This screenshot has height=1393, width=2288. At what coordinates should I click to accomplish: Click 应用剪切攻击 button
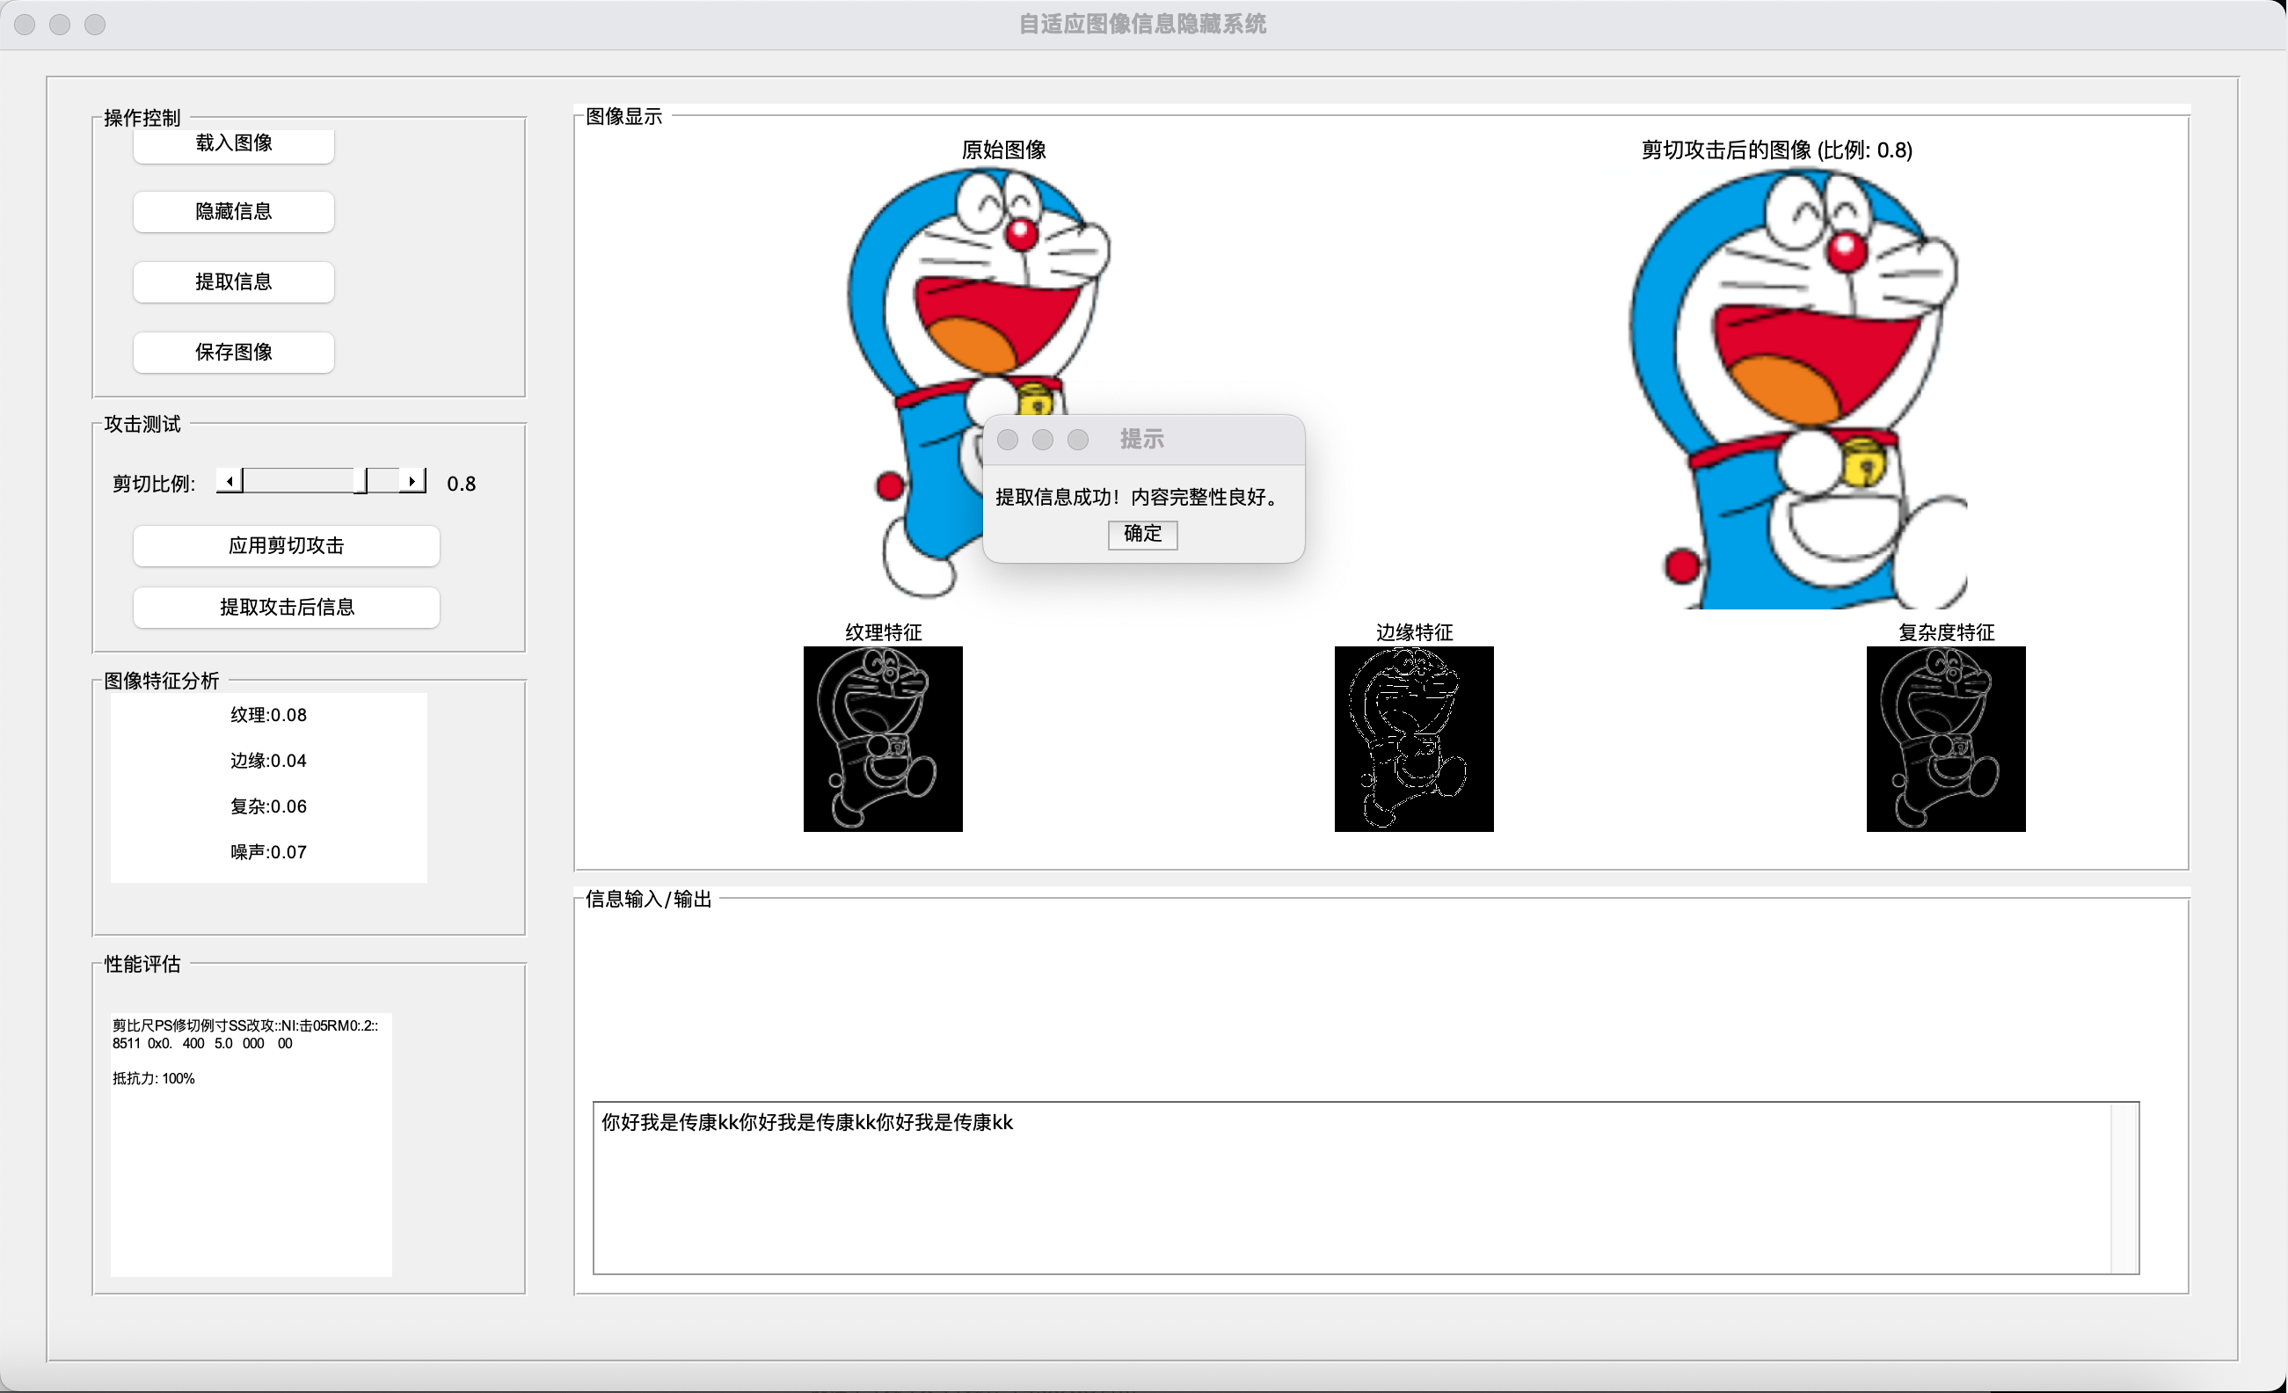tap(286, 545)
